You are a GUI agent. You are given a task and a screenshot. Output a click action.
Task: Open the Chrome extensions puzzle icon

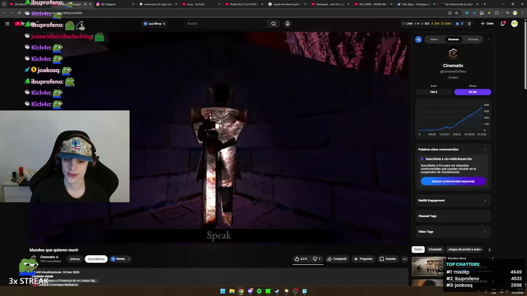click(497, 13)
